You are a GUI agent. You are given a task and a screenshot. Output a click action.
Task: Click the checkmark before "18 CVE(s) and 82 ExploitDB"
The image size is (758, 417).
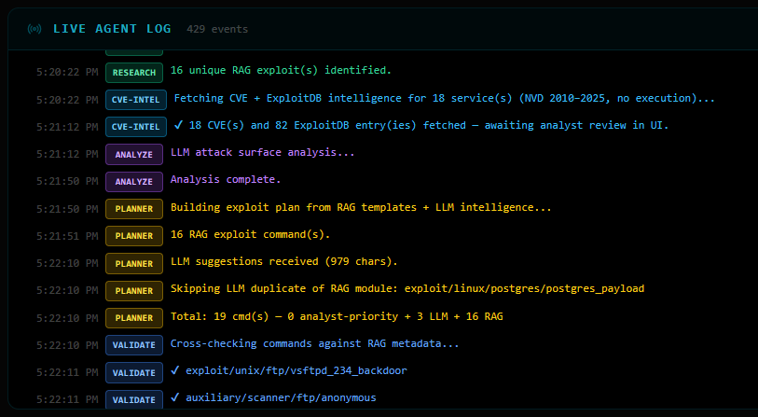(179, 125)
